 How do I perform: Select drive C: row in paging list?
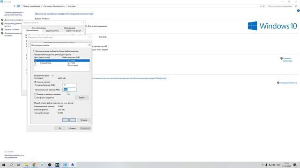[61, 61]
